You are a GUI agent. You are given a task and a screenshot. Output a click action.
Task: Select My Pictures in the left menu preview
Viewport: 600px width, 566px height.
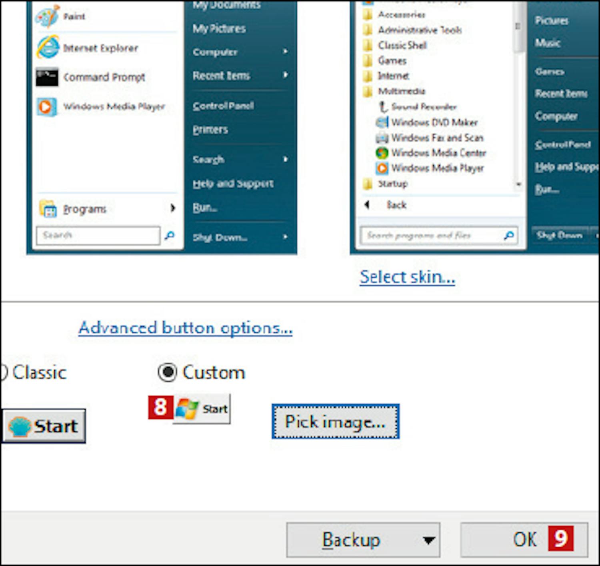point(219,29)
